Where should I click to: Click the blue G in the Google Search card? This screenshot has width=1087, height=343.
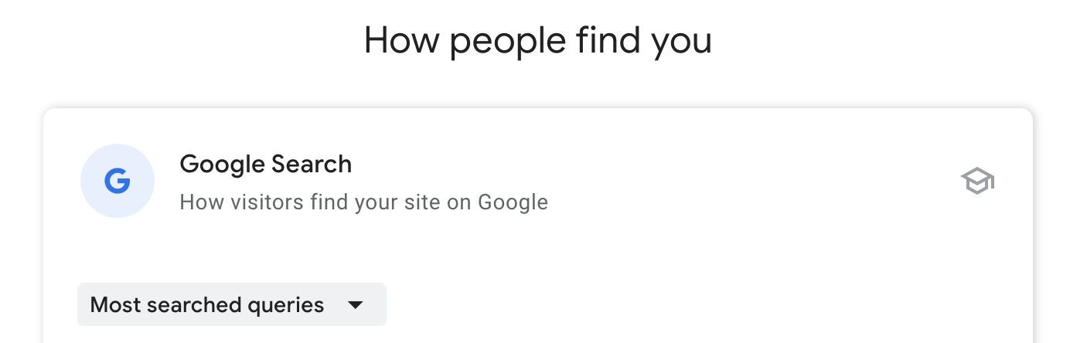click(x=118, y=182)
